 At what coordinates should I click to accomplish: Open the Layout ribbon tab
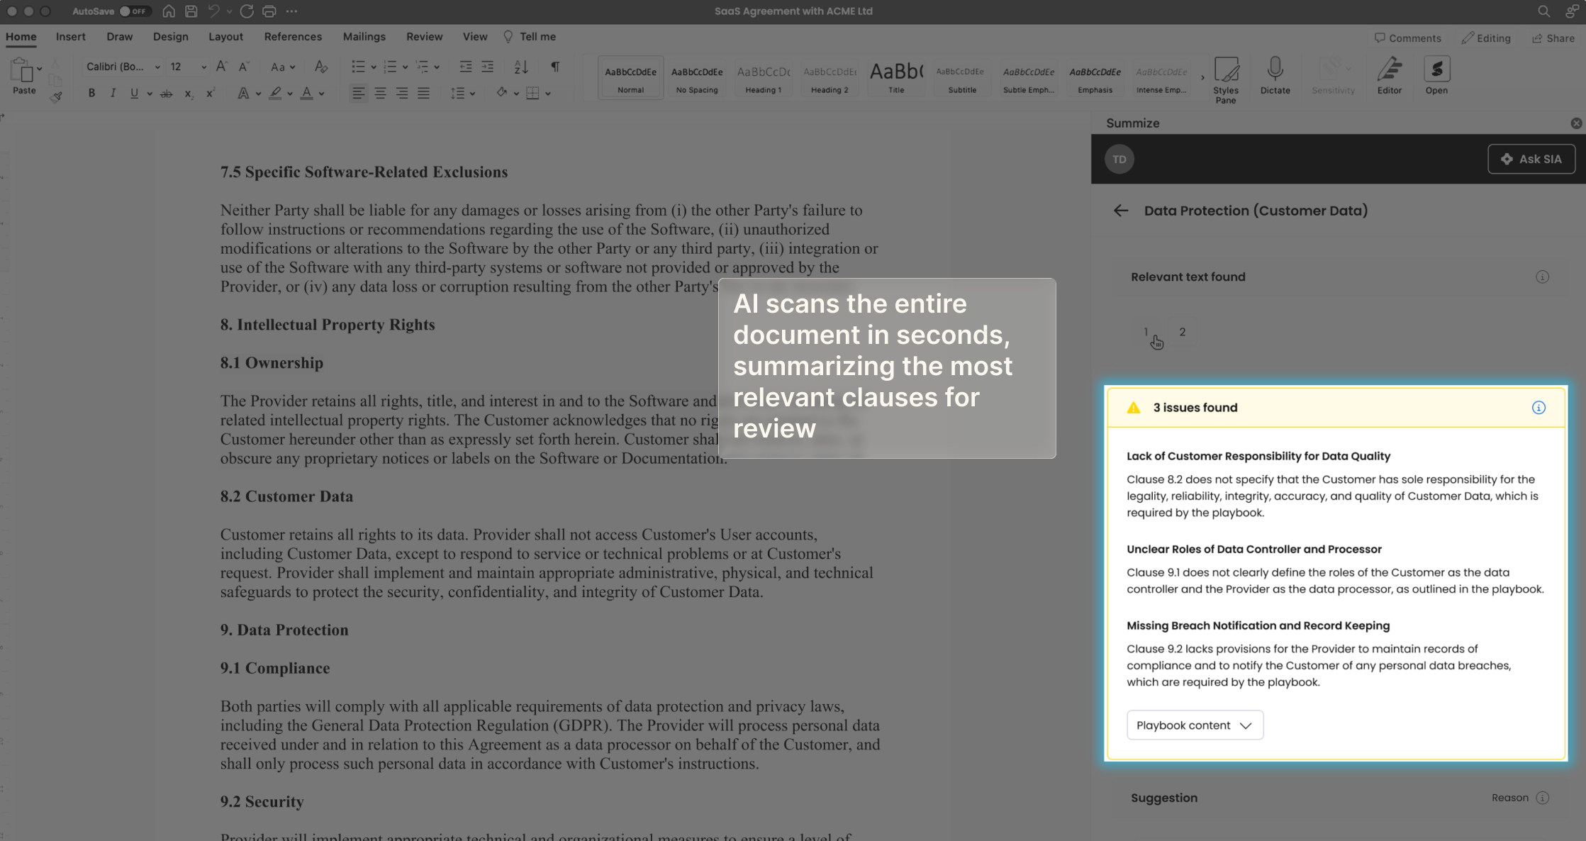click(x=225, y=37)
